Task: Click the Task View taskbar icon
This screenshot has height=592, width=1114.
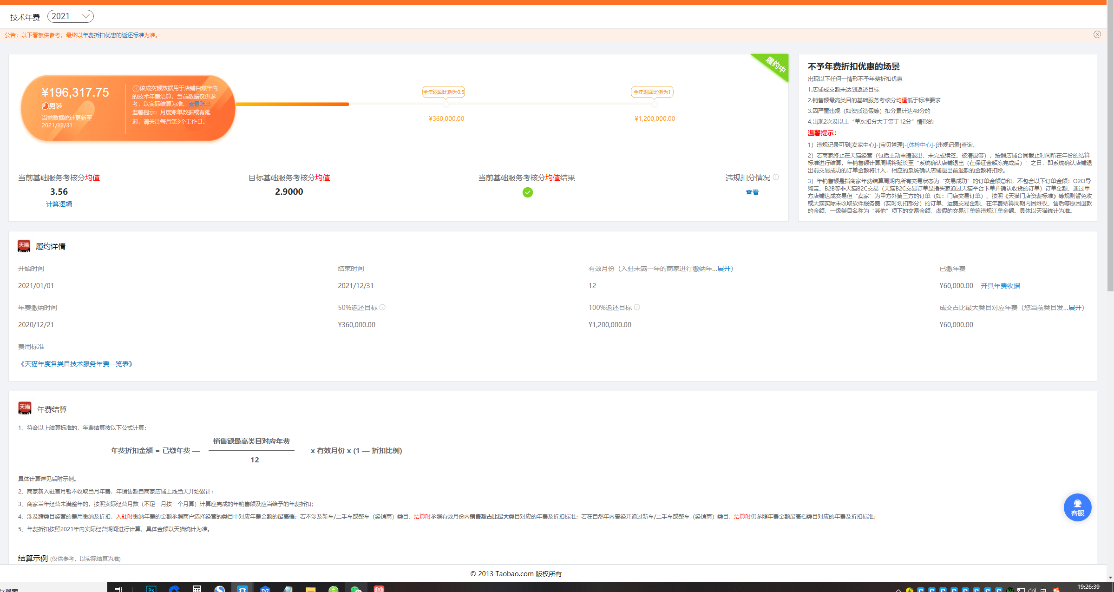Action: coord(118,589)
